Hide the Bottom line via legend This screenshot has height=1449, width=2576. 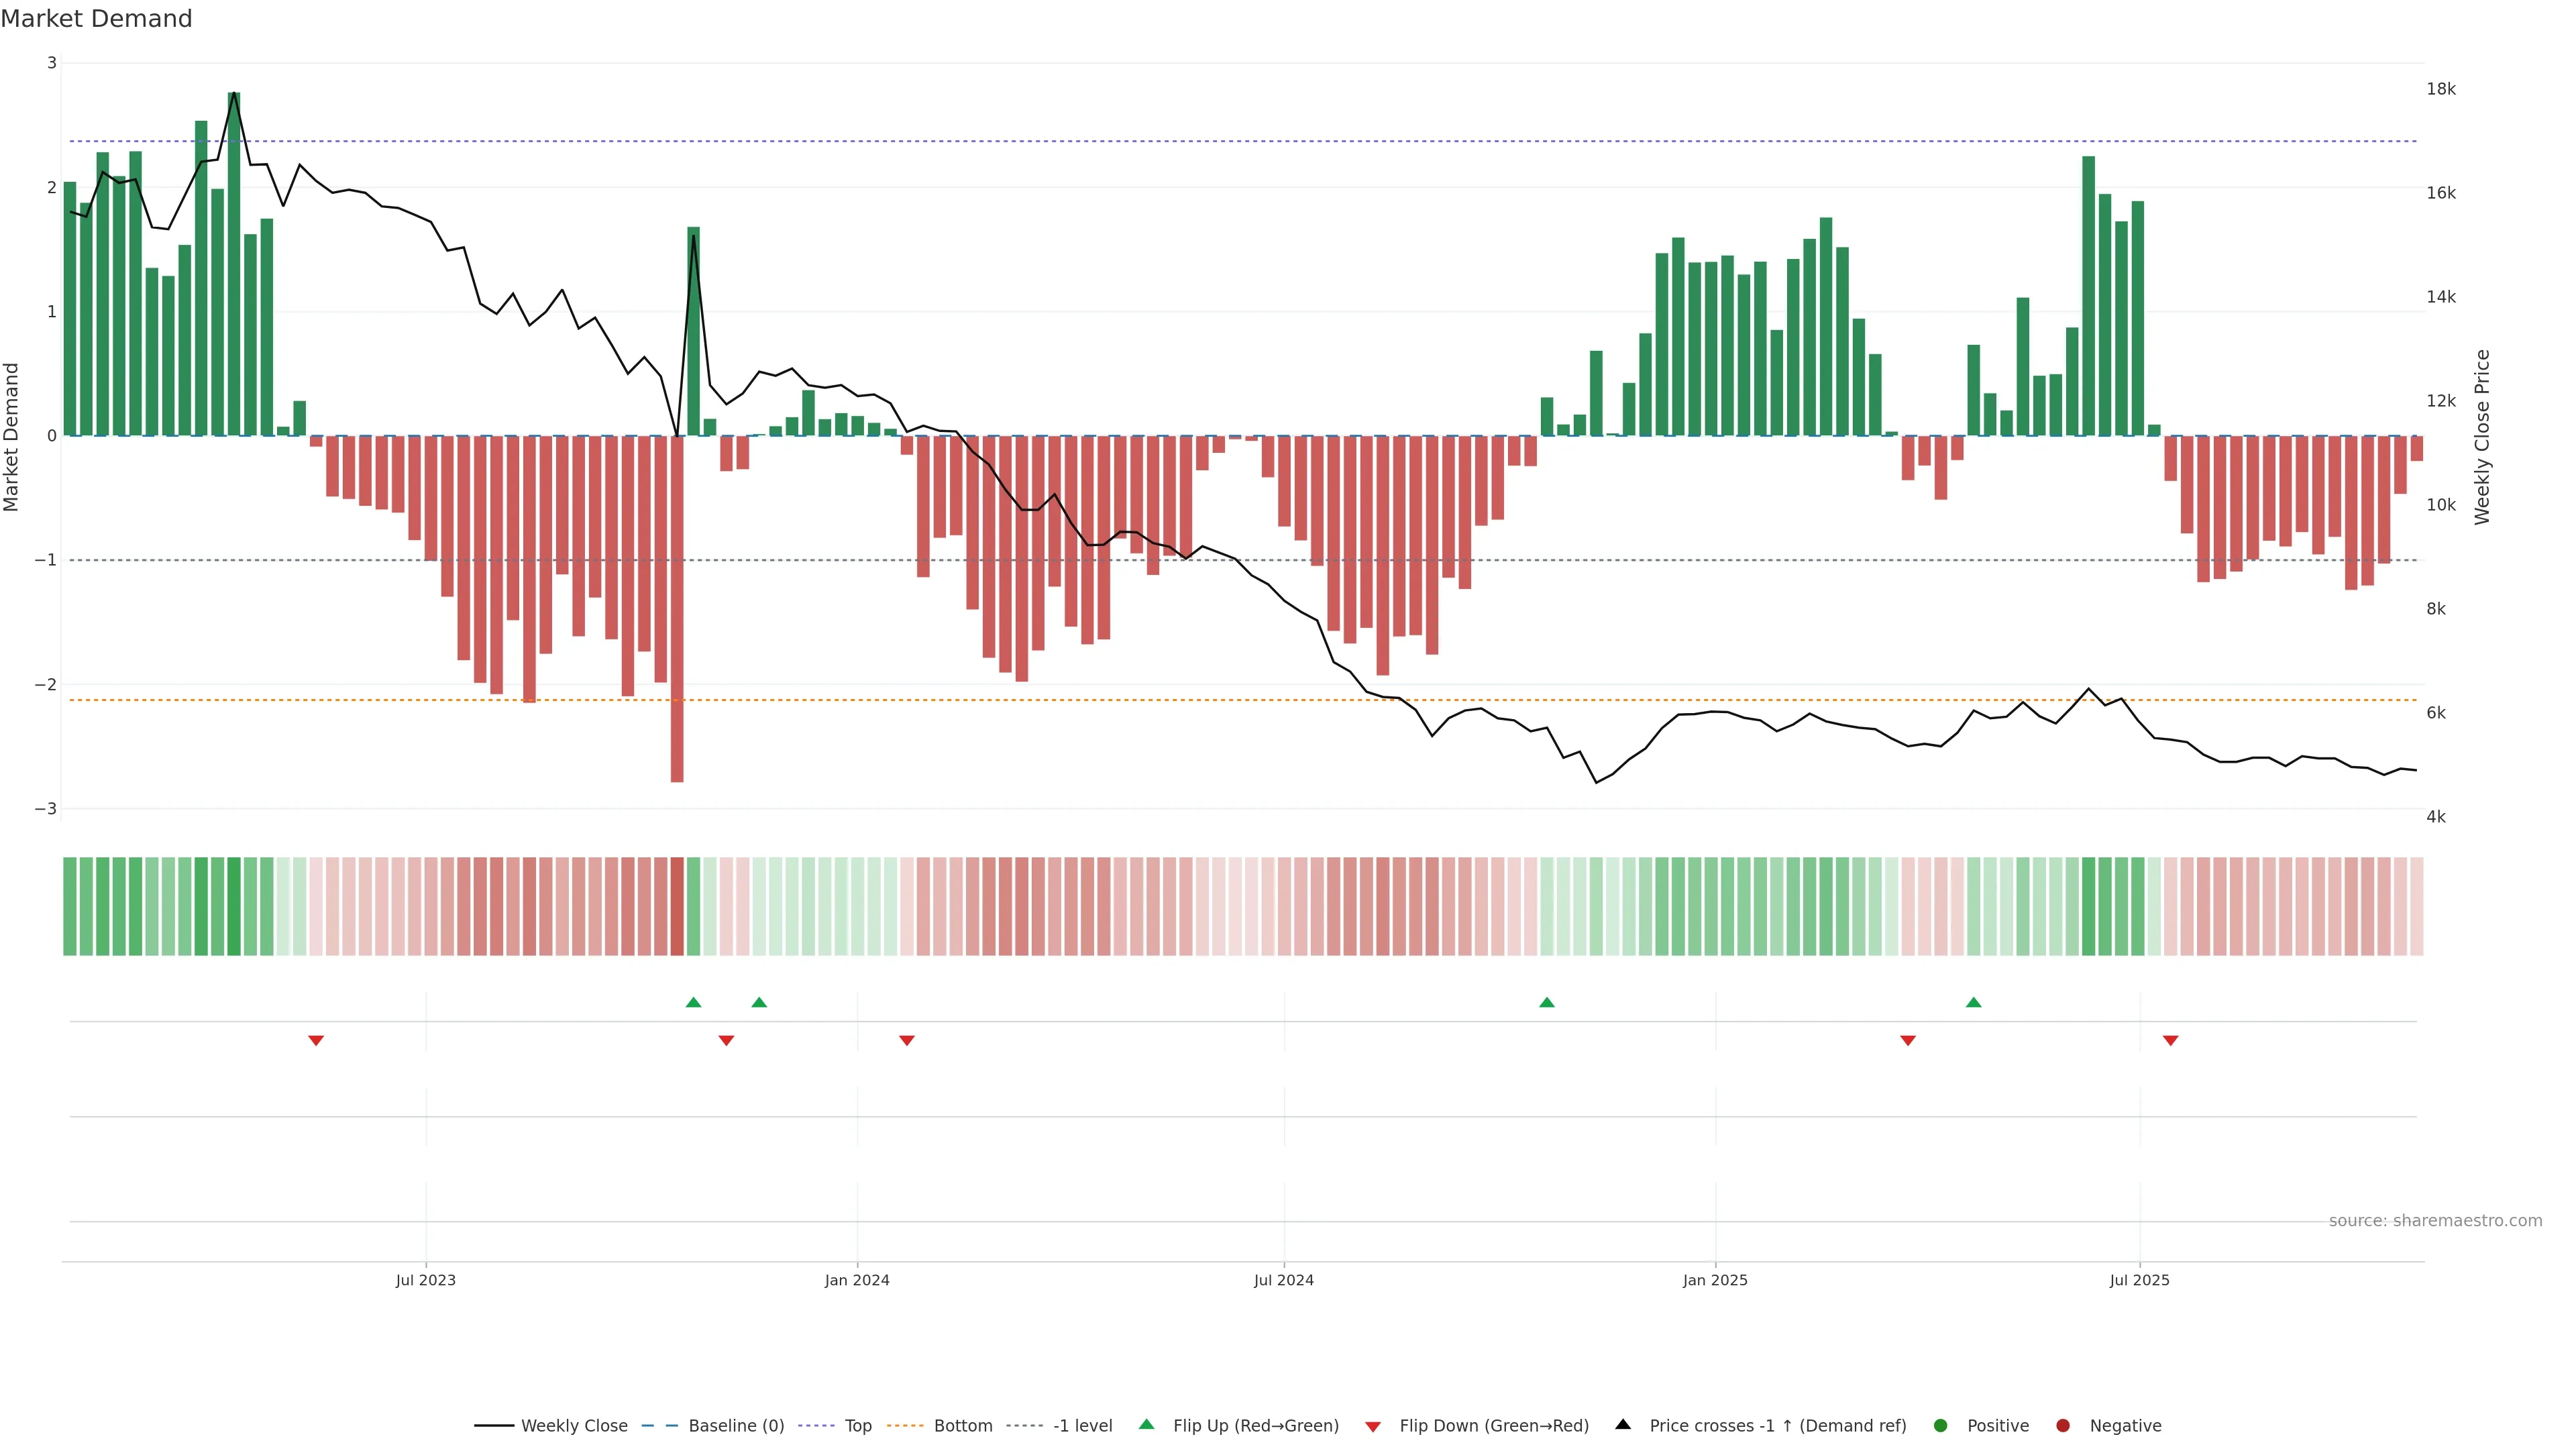(x=962, y=1426)
